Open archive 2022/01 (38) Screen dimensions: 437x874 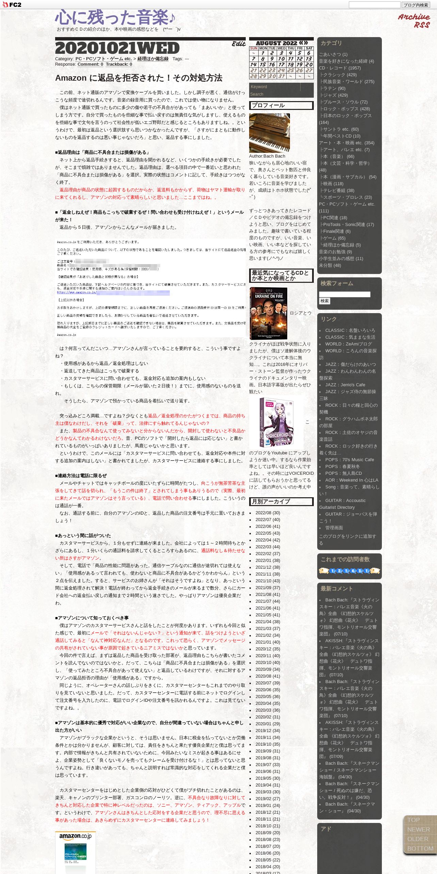click(268, 561)
